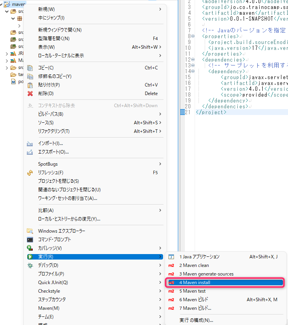The height and width of the screenshot is (325, 288).
Task: Open the リファクタリング(T) submenu
Action: 95,131
